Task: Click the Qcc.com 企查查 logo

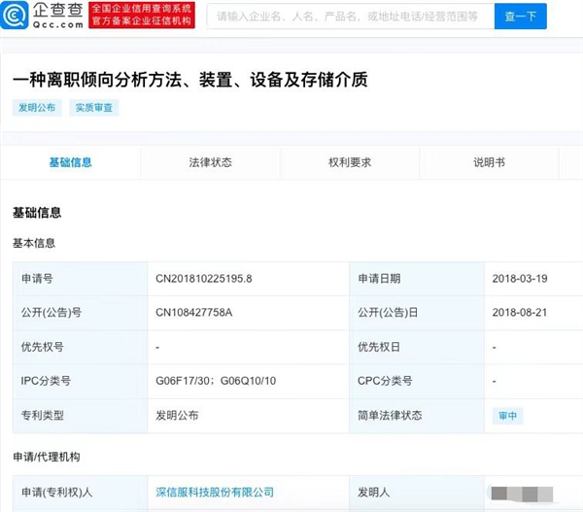Action: click(45, 16)
